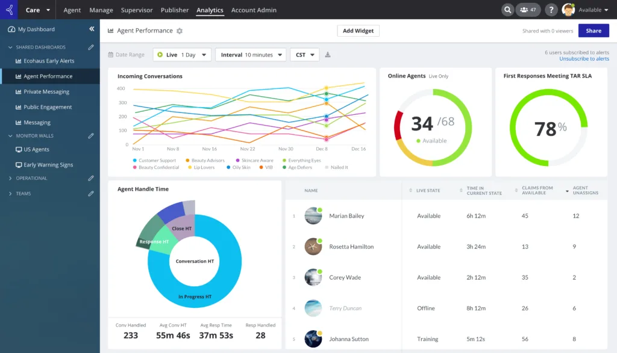Open the Publisher menu
Screen dimensions: 617x353
coord(175,10)
